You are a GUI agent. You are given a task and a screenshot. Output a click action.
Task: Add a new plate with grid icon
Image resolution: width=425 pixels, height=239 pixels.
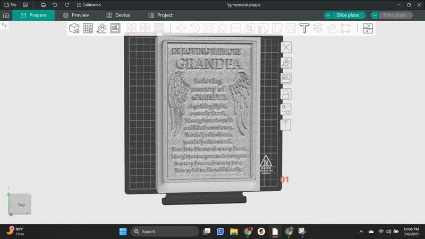[88, 28]
